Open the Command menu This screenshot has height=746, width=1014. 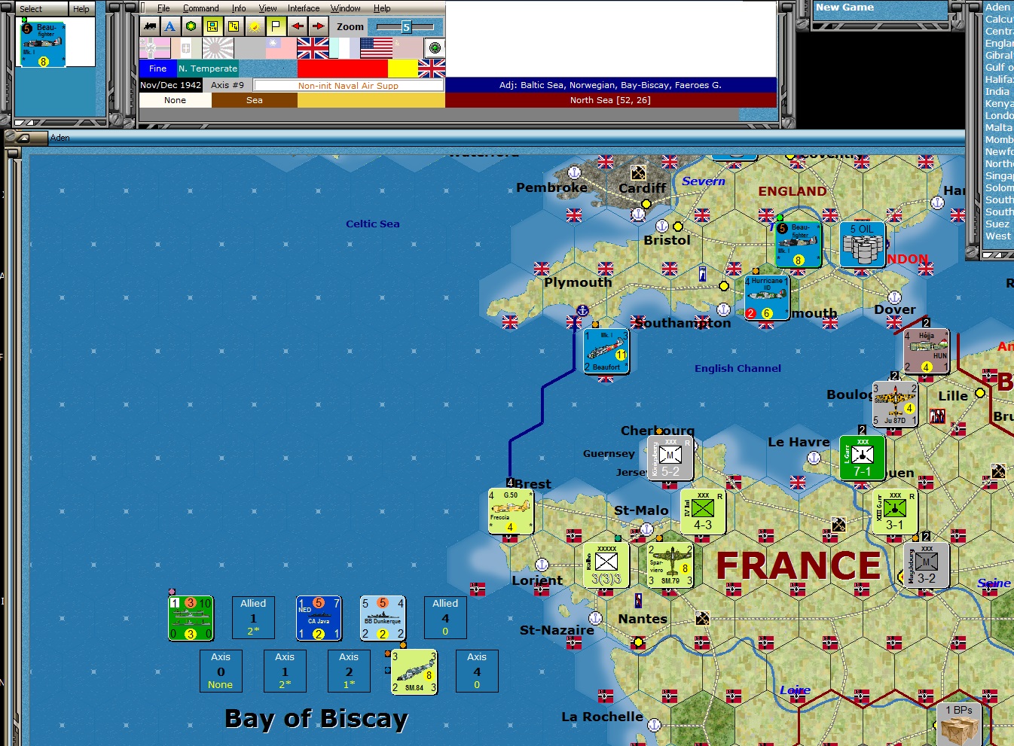(200, 8)
